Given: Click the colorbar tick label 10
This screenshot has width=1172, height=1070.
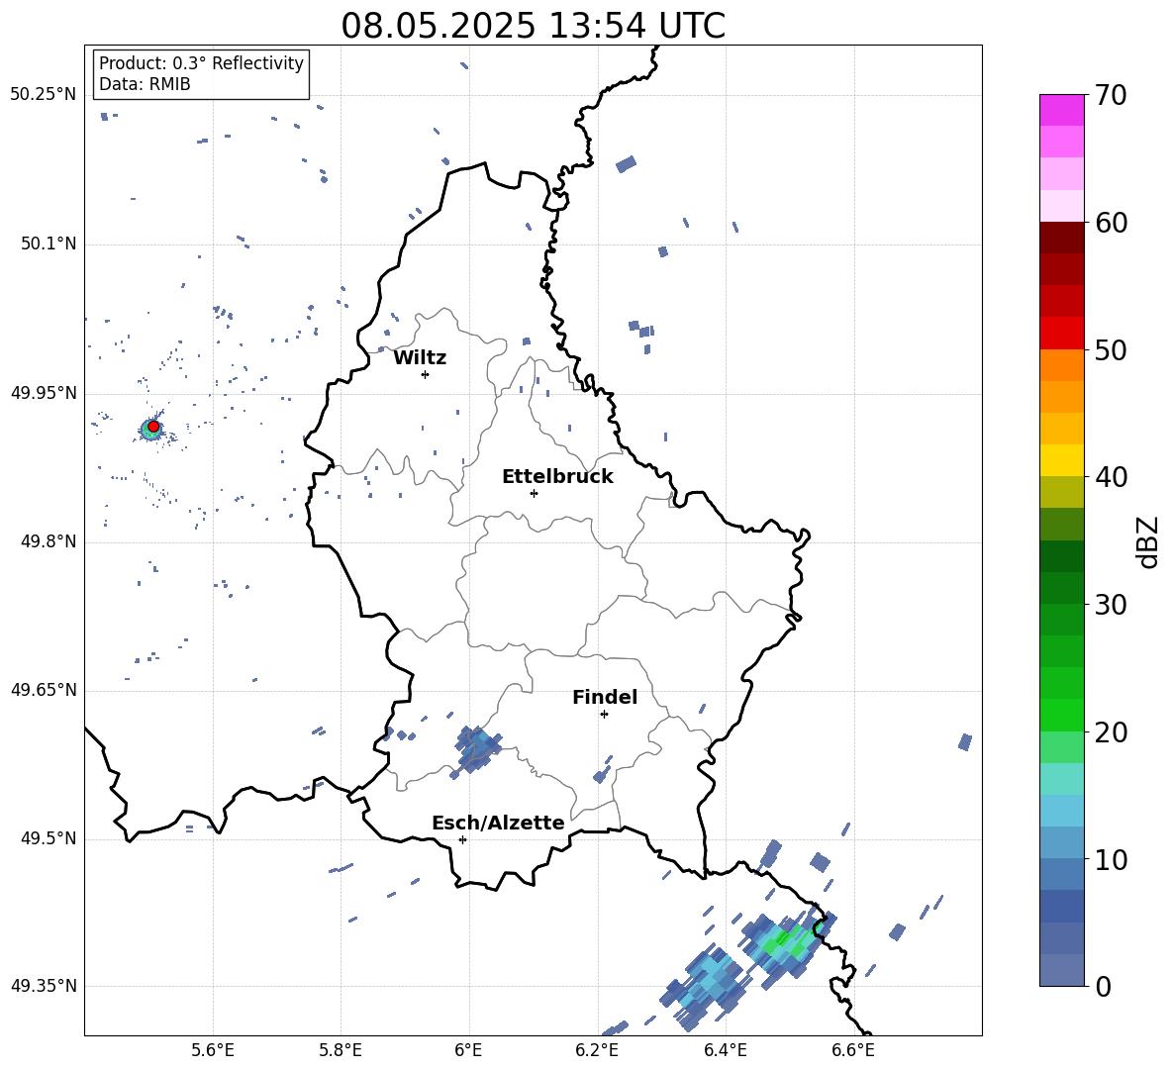Looking at the screenshot, I should [1110, 859].
